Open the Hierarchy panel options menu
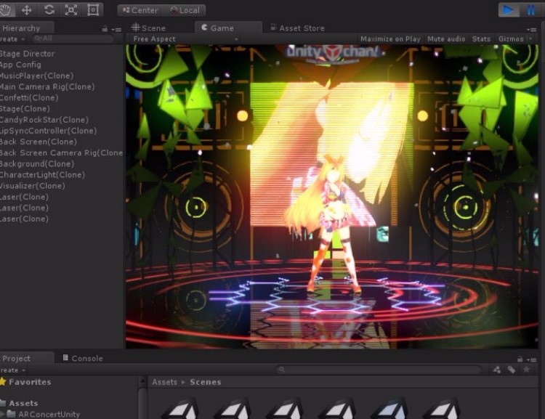Viewport: 545px width, 419px height. 117,30
